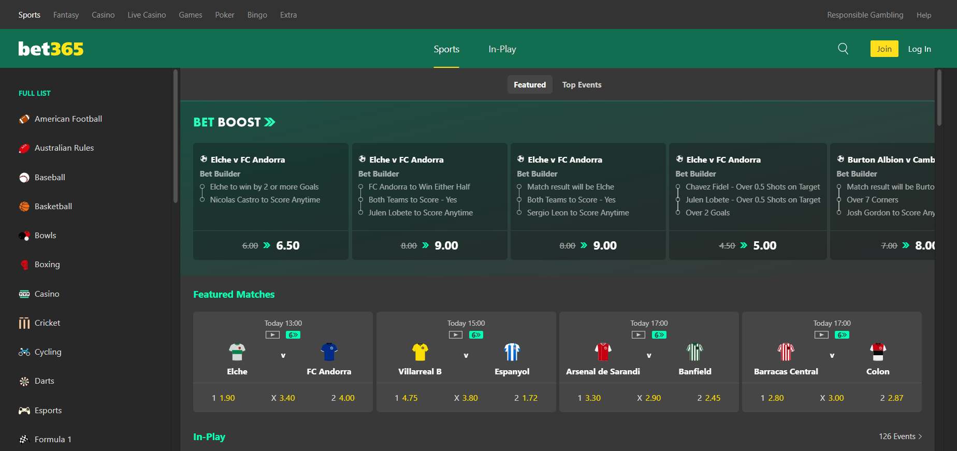Click the FULL LIST sidebar label
The height and width of the screenshot is (451, 957).
pyautogui.click(x=35, y=93)
